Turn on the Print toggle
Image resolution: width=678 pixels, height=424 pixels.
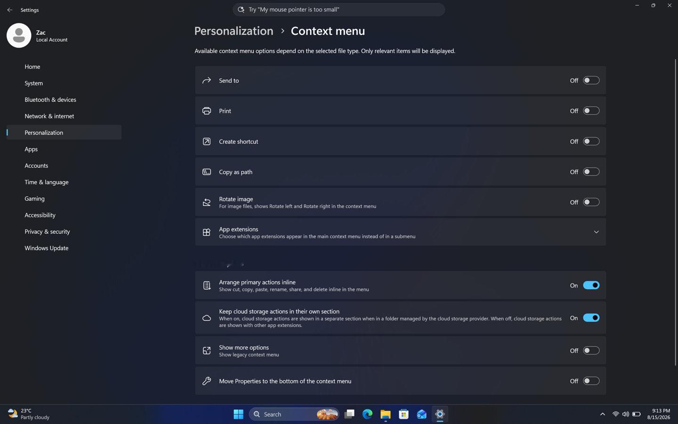591,111
